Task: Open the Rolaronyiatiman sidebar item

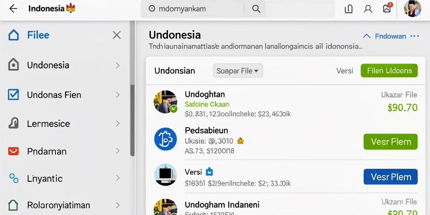Action: tap(64, 205)
